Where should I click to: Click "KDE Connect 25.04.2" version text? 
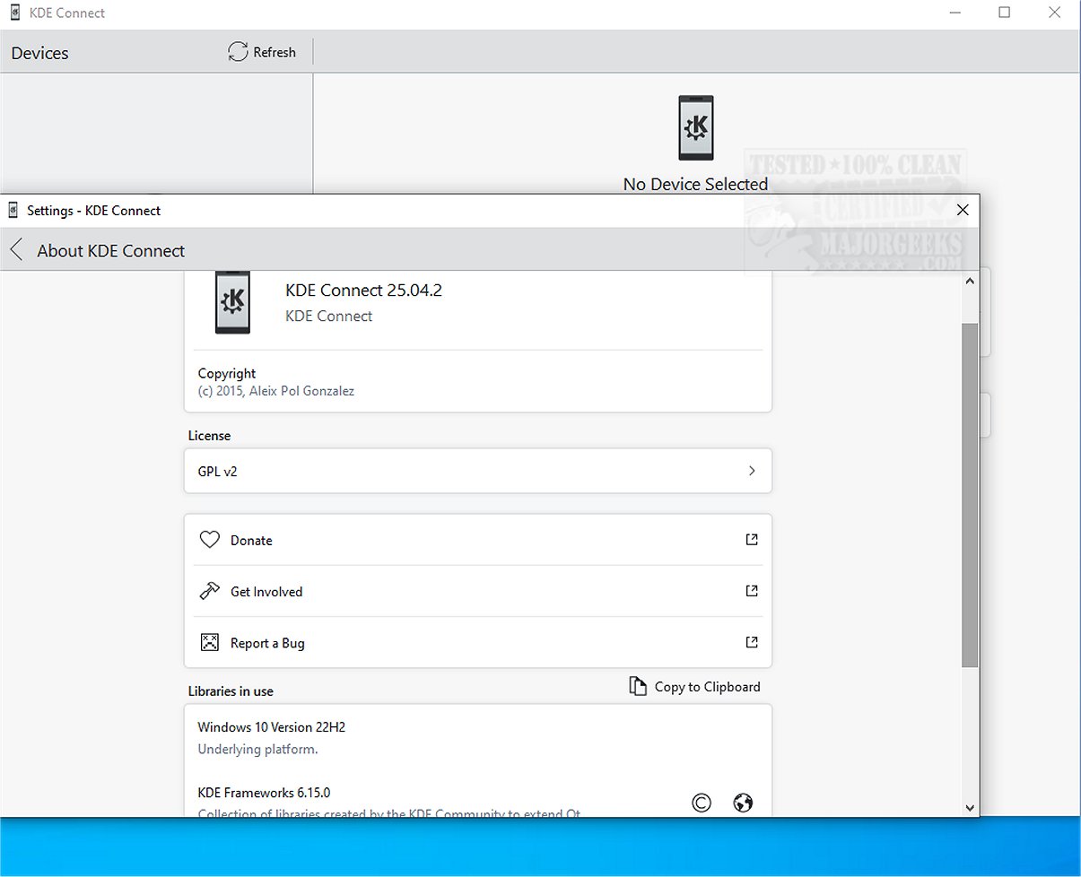[x=363, y=291]
